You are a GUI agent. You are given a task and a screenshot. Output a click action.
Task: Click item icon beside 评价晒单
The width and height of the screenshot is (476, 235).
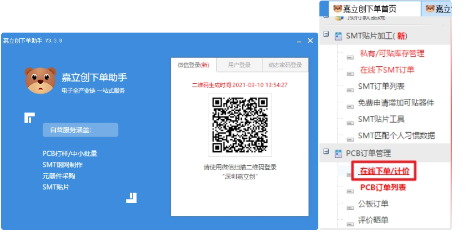click(x=350, y=224)
